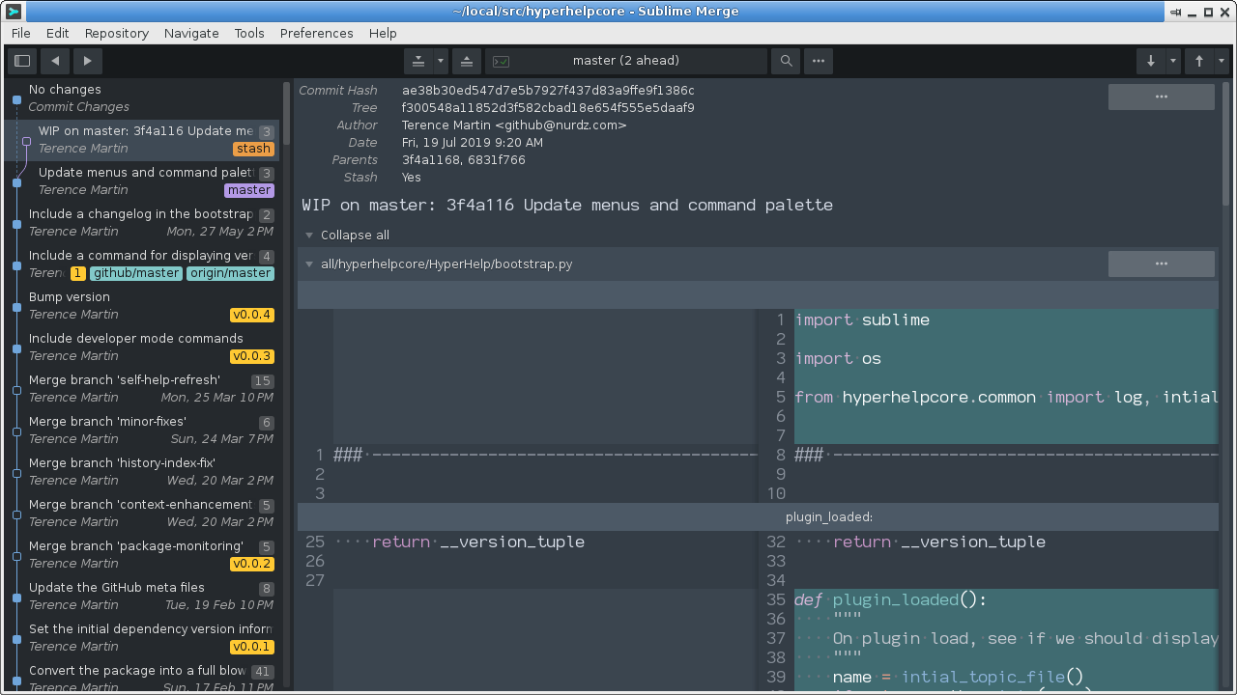This screenshot has width=1237, height=695.
Task: Select 'Include developer mode commands' commit
Action: [x=143, y=347]
